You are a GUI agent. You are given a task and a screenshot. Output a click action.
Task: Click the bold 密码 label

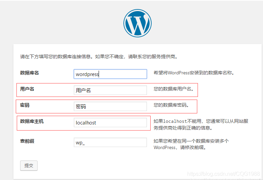pyautogui.click(x=25, y=105)
